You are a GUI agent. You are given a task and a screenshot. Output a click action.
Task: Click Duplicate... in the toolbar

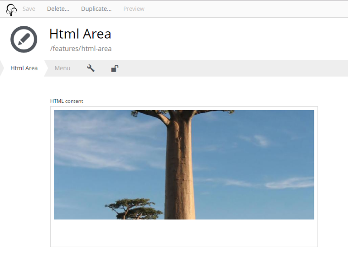[x=96, y=9]
